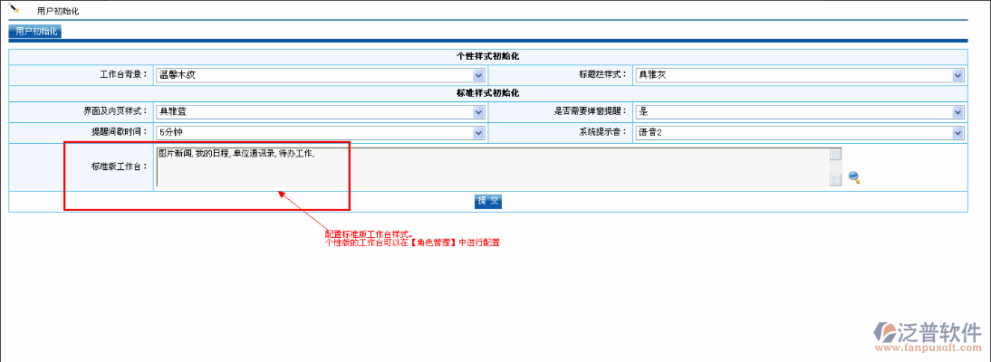Screen dimensions: 991x362
Task: Open the 标题栏样式 dropdown showing 典雅灰
Action: (x=800, y=75)
